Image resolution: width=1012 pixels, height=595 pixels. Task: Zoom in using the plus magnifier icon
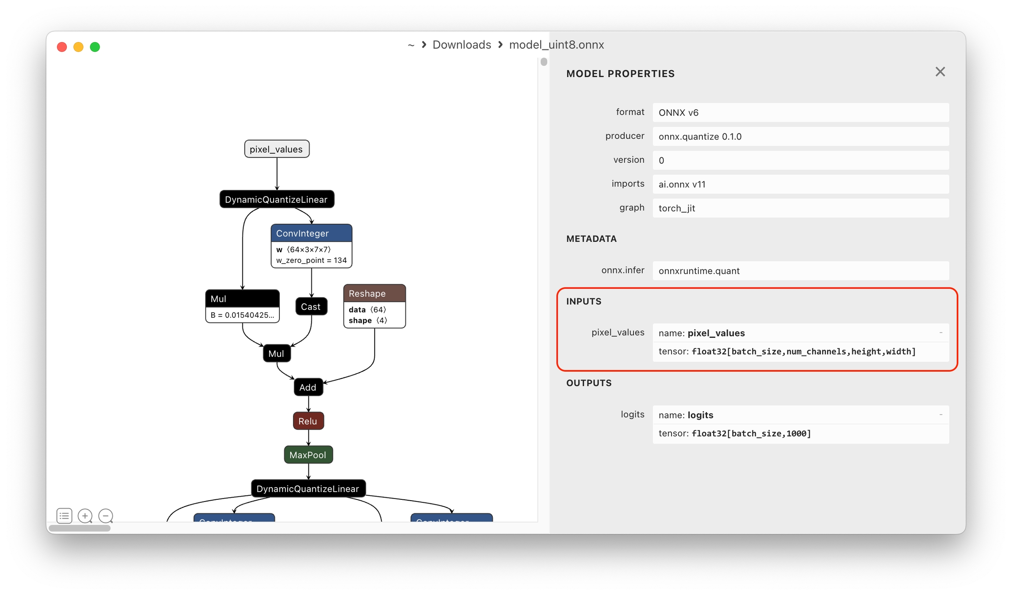pyautogui.click(x=85, y=516)
